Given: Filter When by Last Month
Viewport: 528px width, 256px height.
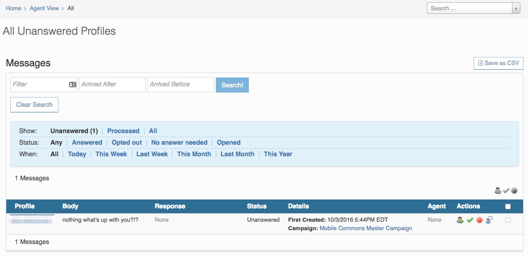Looking at the screenshot, I should [237, 154].
